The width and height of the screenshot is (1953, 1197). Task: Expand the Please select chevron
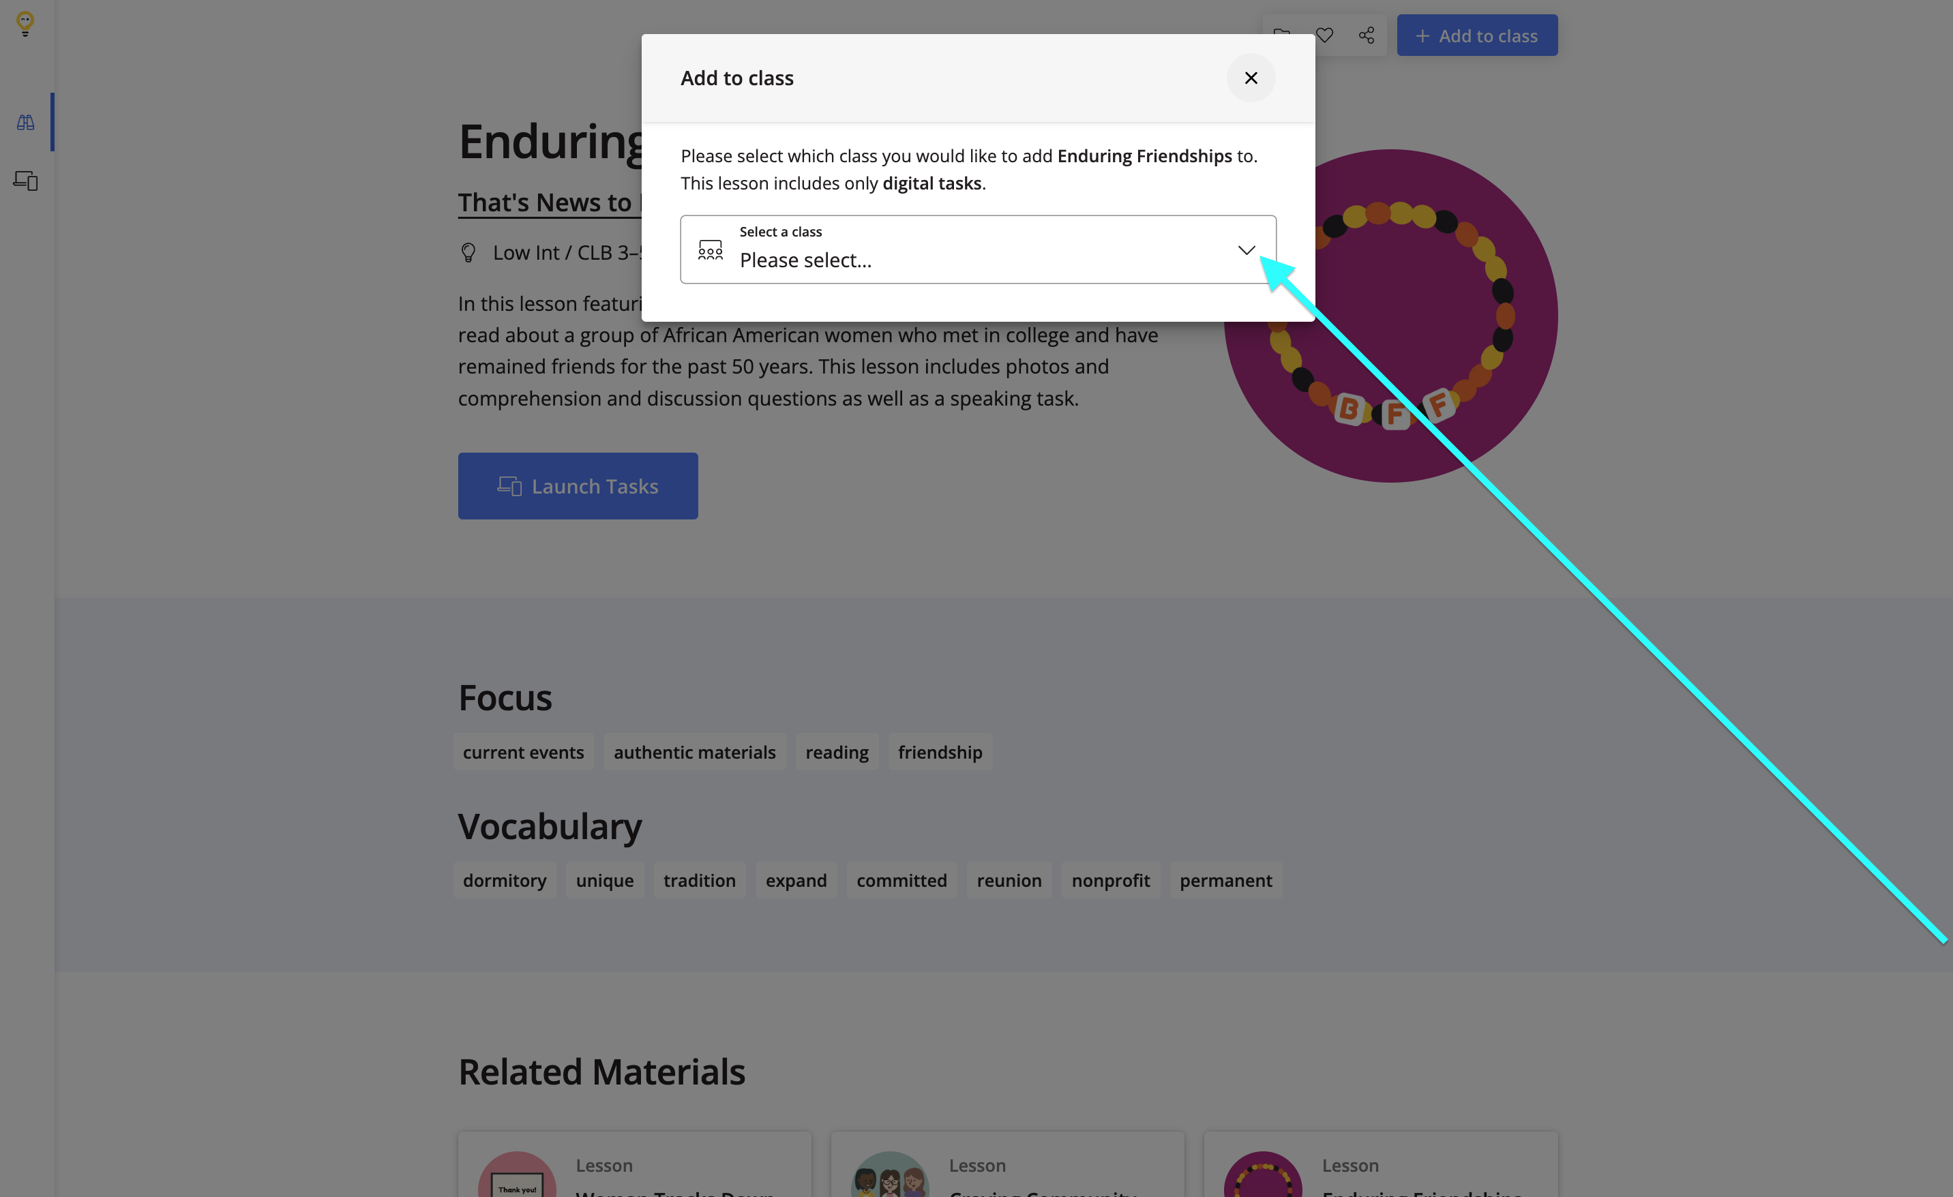[x=1246, y=249]
